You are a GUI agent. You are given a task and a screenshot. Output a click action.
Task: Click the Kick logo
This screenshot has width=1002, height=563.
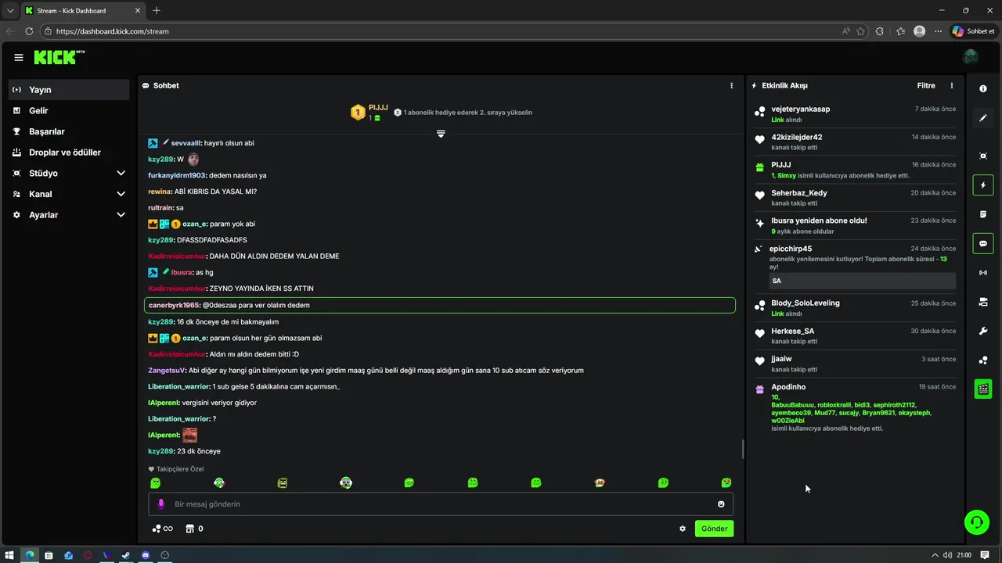(59, 57)
